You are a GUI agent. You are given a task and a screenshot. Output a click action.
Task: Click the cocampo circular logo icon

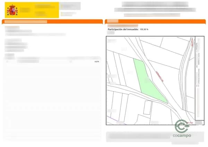coord(182,126)
